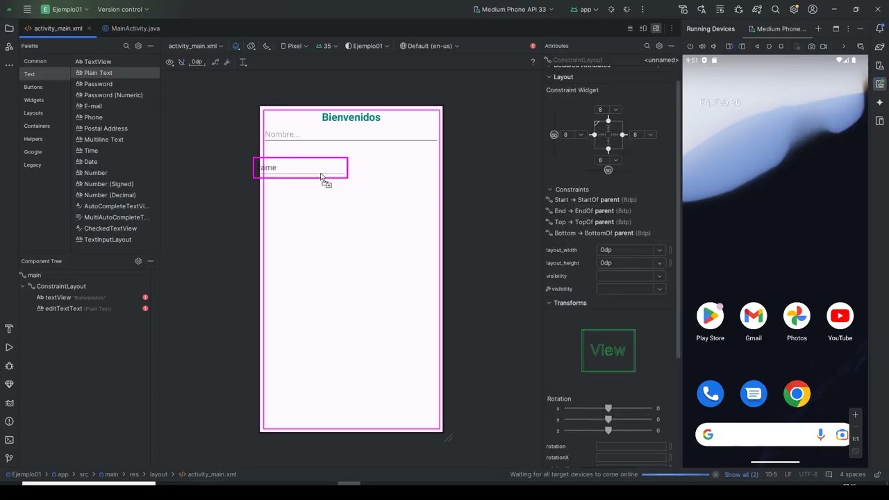Select editTextText in Component Tree

[x=63, y=308]
